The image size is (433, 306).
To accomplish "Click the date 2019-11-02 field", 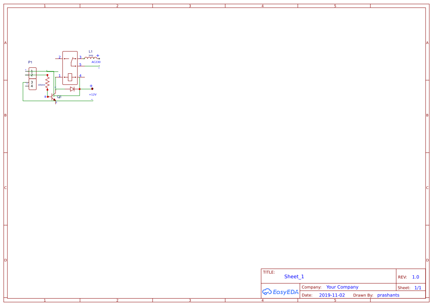I will click(x=332, y=295).
